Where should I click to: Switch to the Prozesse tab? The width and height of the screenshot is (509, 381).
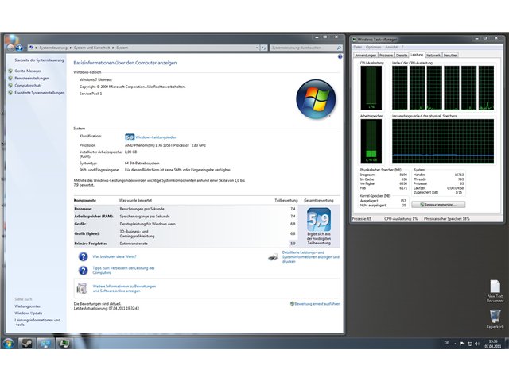[x=386, y=56]
